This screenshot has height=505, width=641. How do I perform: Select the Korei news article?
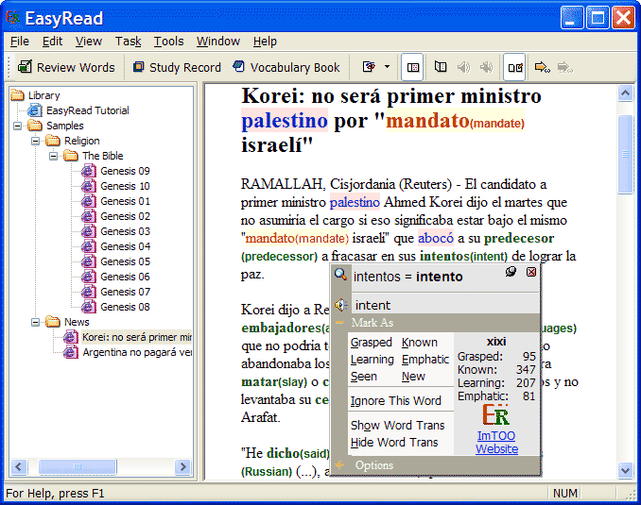[x=136, y=337]
